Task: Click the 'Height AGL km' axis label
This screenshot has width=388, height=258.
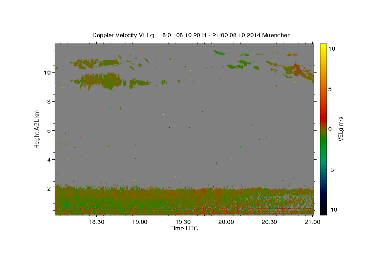Action: (x=37, y=129)
